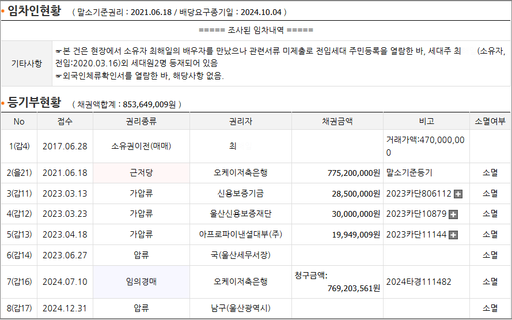Click the 접수 column header
Image resolution: width=512 pixels, height=320 pixels.
coord(65,121)
